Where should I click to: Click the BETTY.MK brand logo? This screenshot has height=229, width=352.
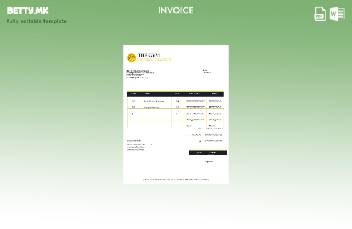pyautogui.click(x=28, y=10)
